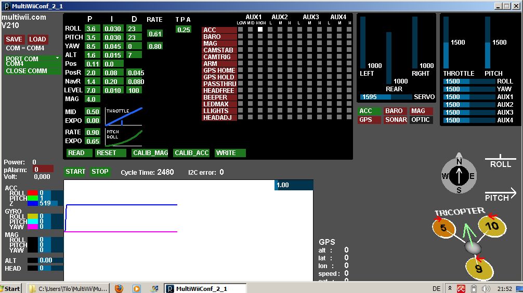This screenshot has height=293, width=523.
Task: Click the 1.00 graph scale slider
Action: (x=294, y=185)
